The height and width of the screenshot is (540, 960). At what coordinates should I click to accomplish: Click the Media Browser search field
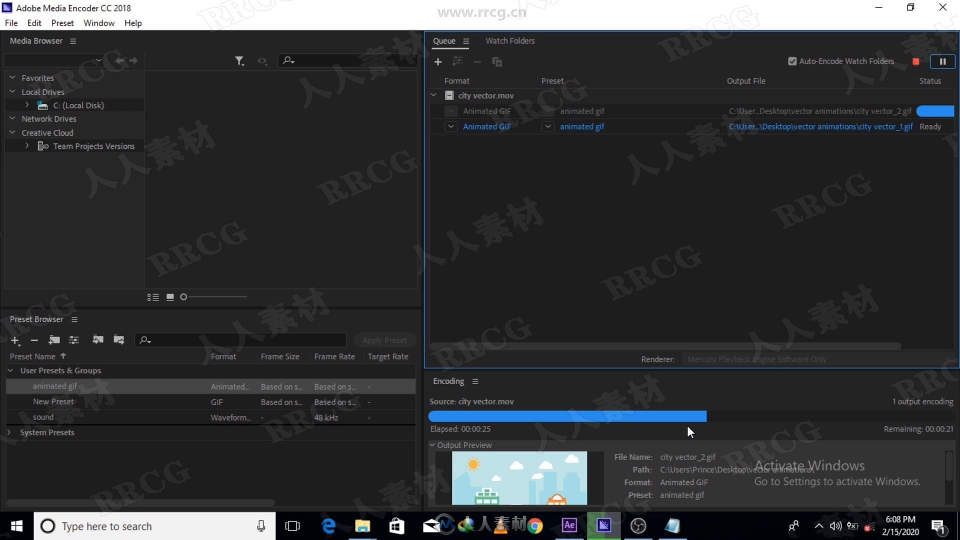(x=347, y=60)
